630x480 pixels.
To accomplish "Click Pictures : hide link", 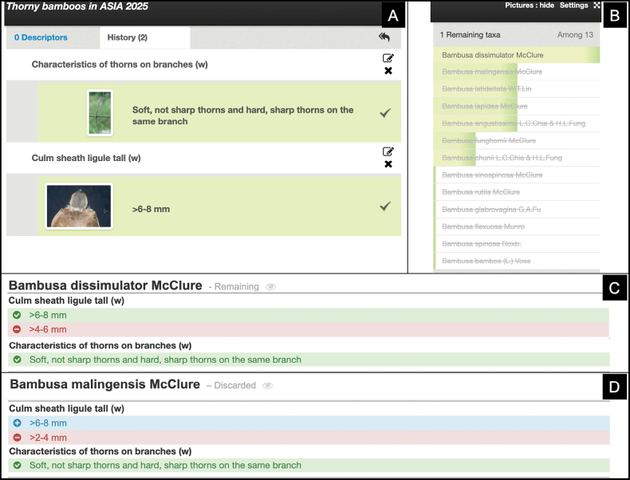I will (530, 6).
